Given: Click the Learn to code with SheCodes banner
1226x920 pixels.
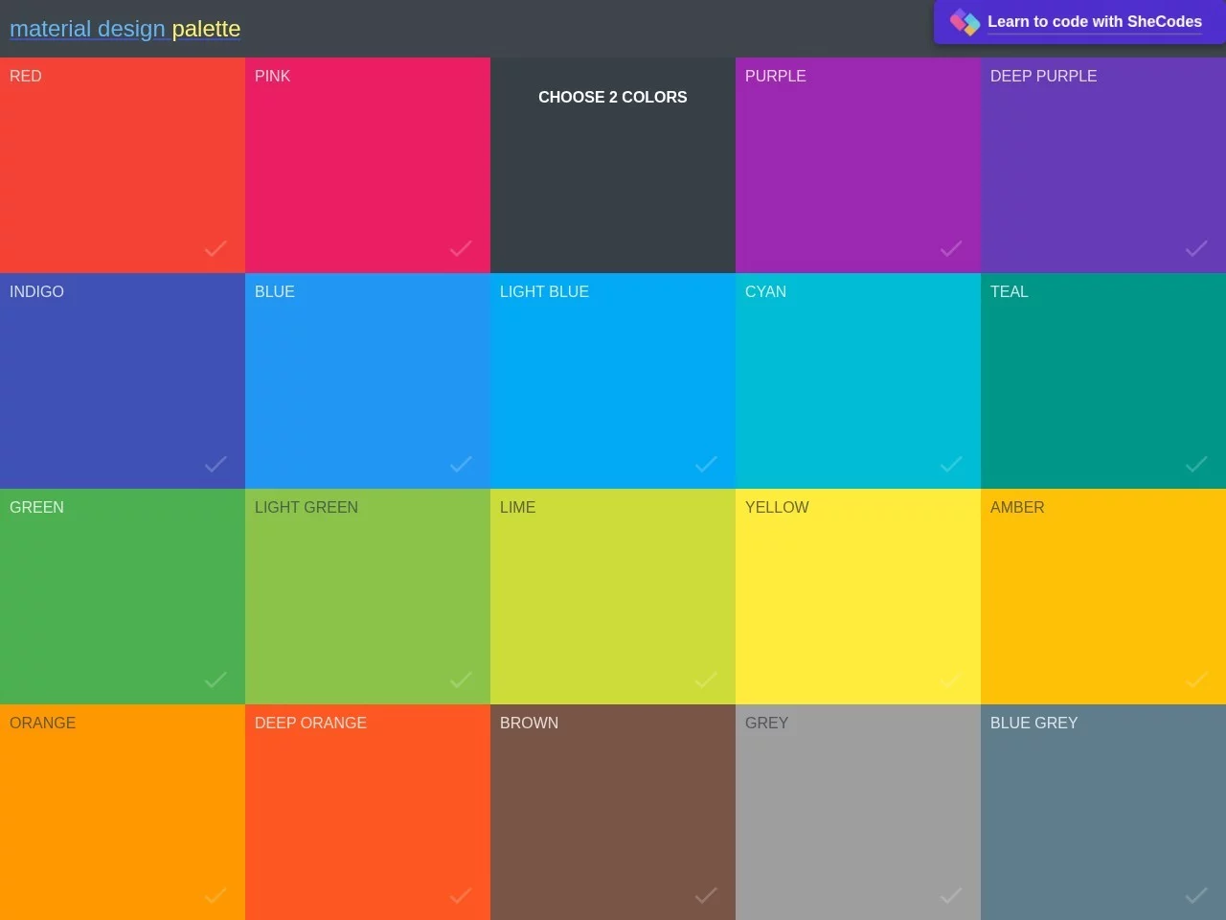Looking at the screenshot, I should click(x=1078, y=21).
